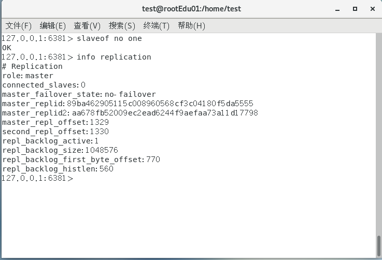Open the 编辑(E) menu
The width and height of the screenshot is (382, 260).
coord(53,25)
